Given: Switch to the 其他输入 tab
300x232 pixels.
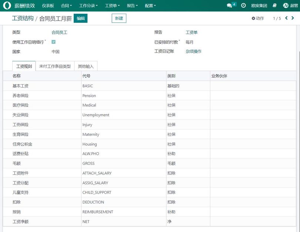Looking at the screenshot, I should coord(86,67).
